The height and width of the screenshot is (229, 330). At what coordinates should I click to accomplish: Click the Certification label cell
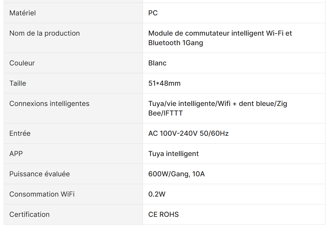coord(73,214)
